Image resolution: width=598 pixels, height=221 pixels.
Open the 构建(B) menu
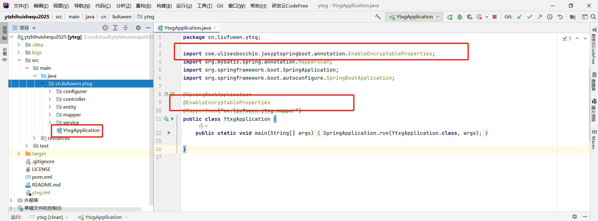point(164,6)
